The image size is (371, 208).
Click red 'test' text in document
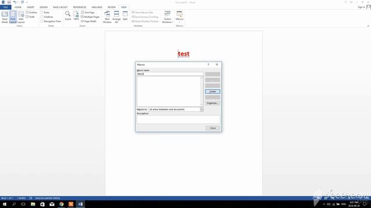[x=184, y=54]
